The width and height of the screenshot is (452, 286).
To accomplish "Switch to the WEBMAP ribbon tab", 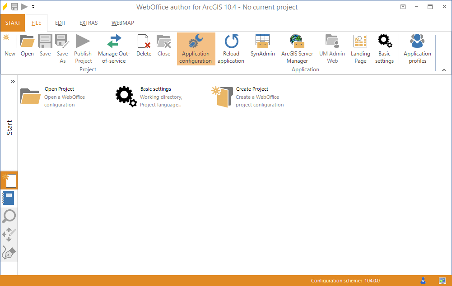I will click(x=122, y=23).
